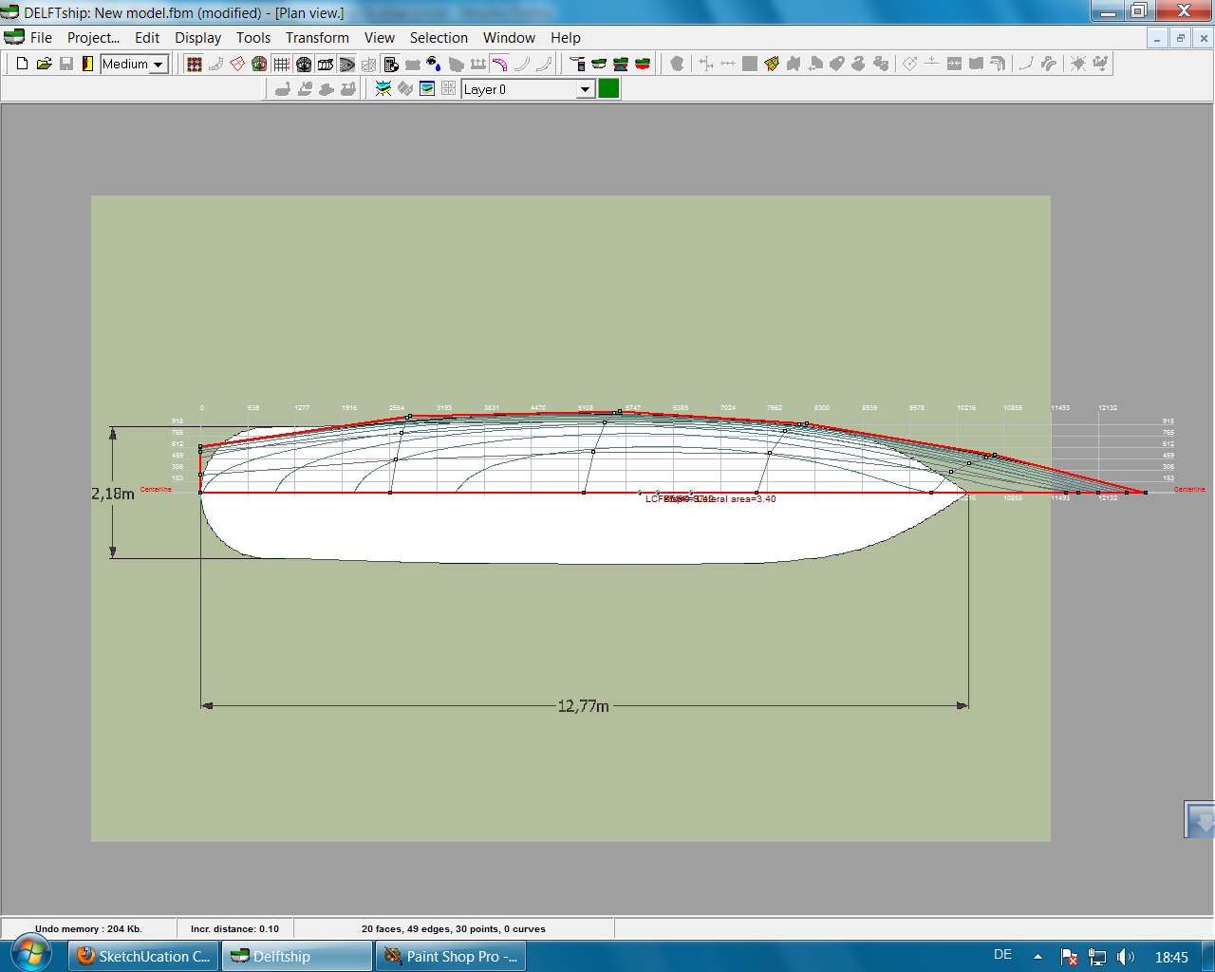Toggle the pink curvature curve icon

click(x=499, y=64)
